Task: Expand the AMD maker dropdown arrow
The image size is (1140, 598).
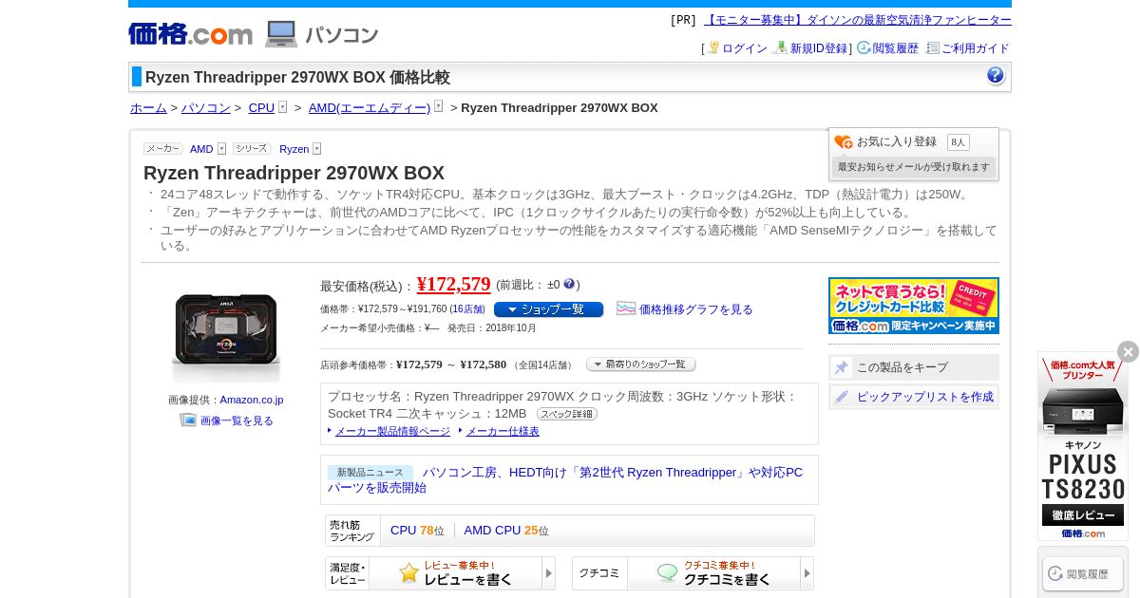Action: 221,149
